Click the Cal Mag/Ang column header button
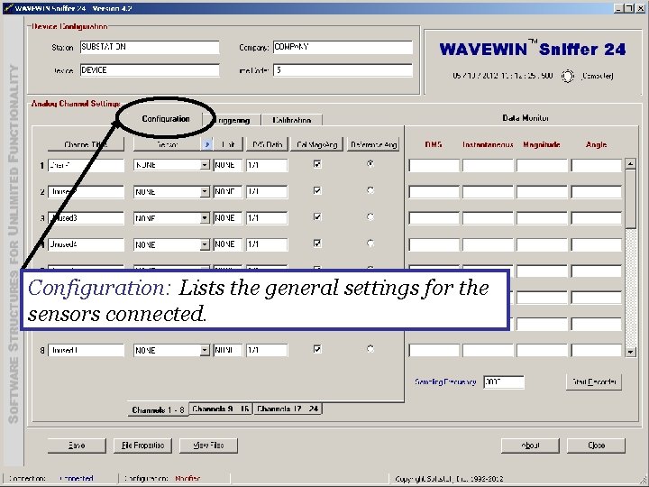The height and width of the screenshot is (487, 649). (x=316, y=144)
